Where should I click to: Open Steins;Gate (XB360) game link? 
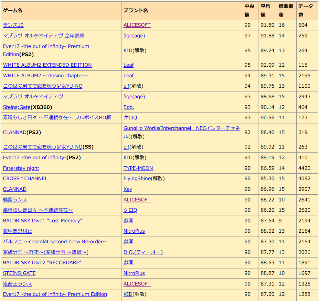(17, 107)
